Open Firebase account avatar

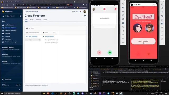click(x=84, y=11)
